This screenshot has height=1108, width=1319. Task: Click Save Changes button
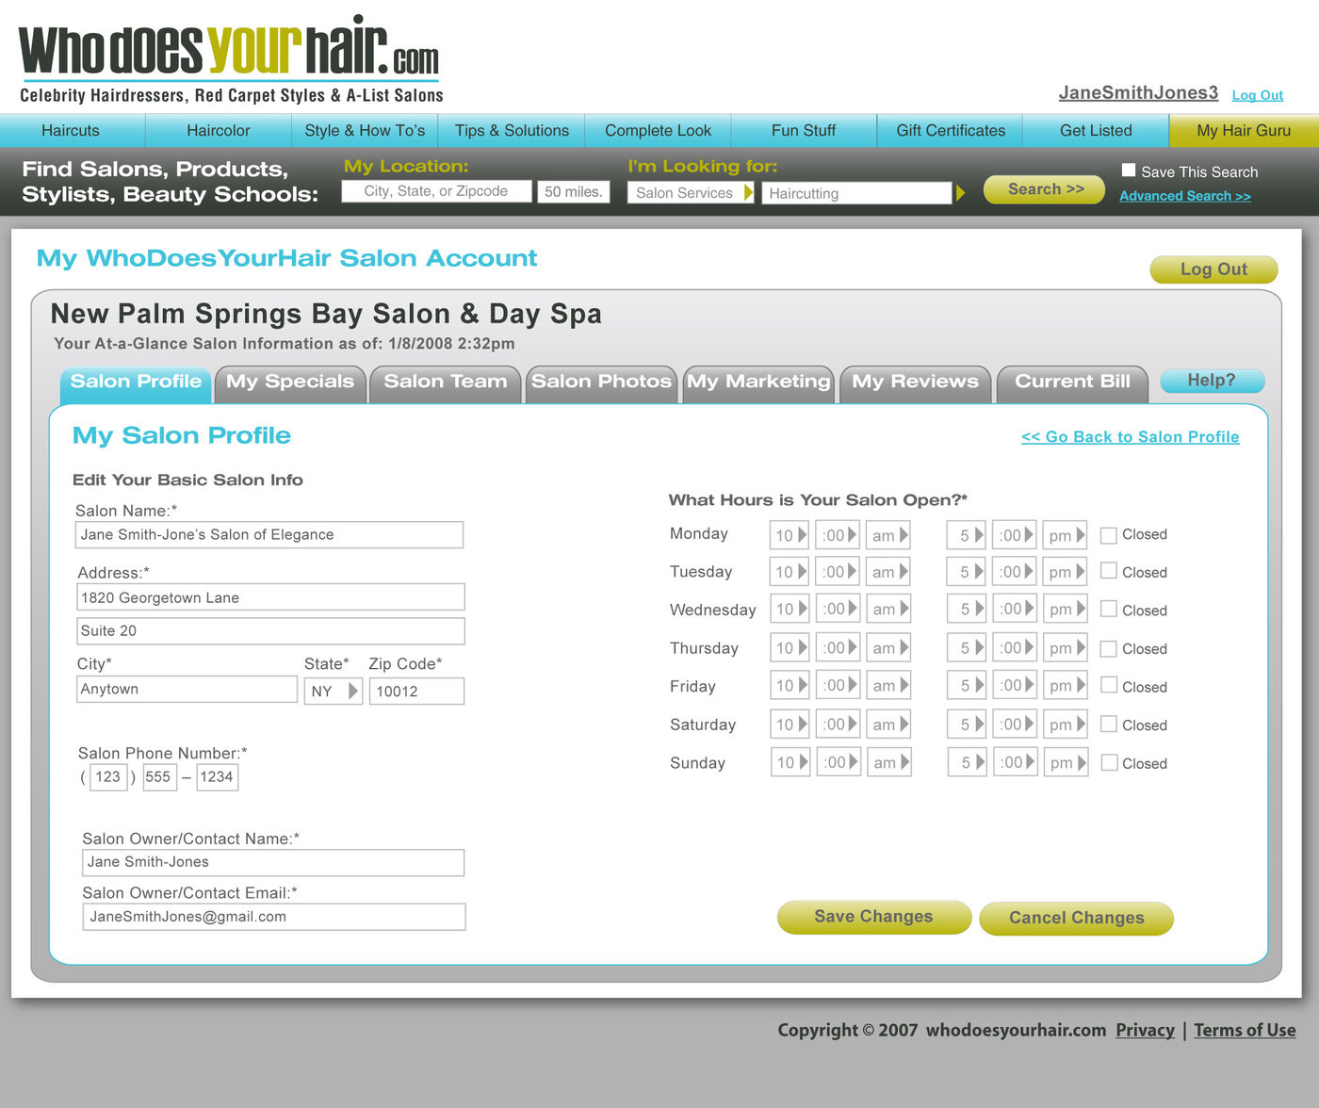pyautogui.click(x=873, y=917)
